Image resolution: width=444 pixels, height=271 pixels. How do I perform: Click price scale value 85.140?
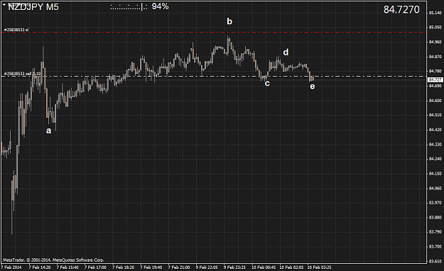[435, 13]
